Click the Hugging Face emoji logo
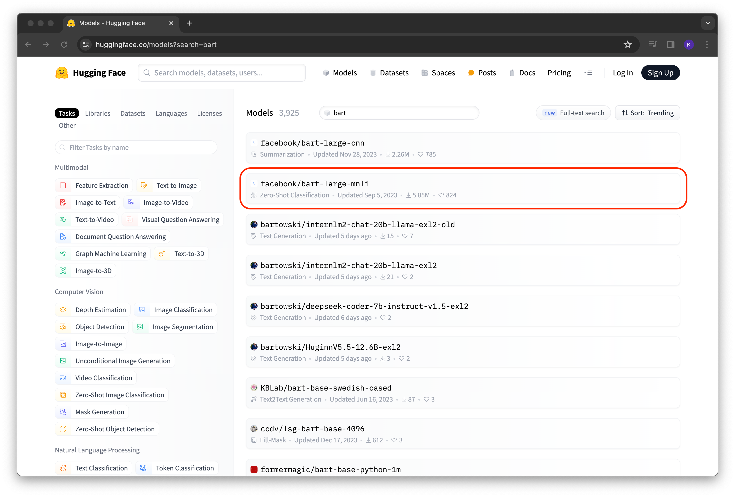This screenshot has width=735, height=497. point(62,73)
